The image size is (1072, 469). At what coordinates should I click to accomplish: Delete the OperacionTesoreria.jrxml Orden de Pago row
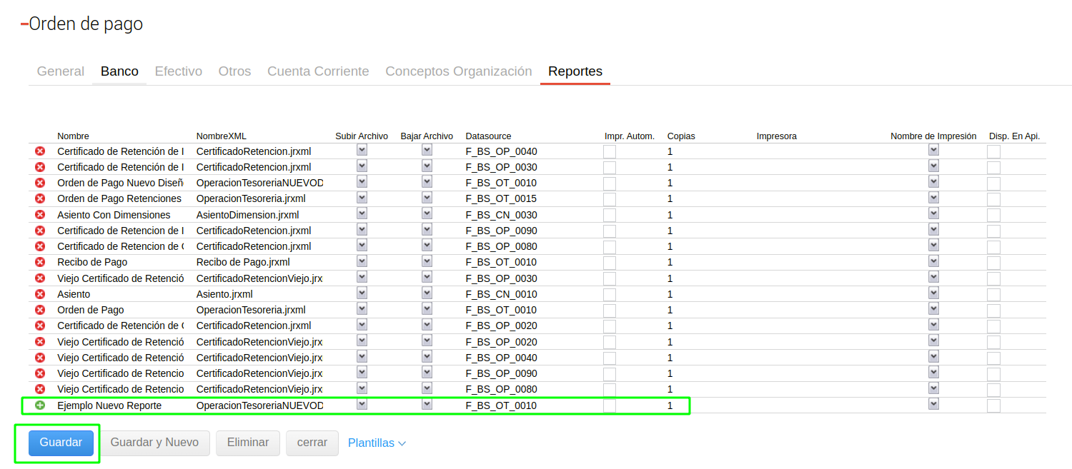[x=40, y=310]
